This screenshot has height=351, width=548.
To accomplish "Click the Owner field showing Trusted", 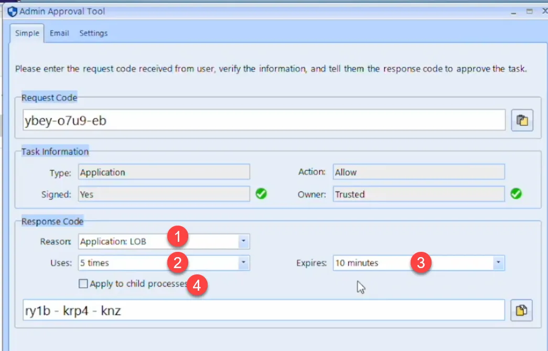I will [417, 194].
